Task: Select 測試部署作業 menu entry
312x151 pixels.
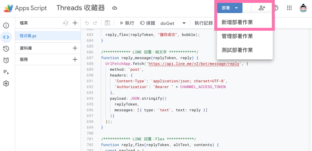Action: point(237,50)
